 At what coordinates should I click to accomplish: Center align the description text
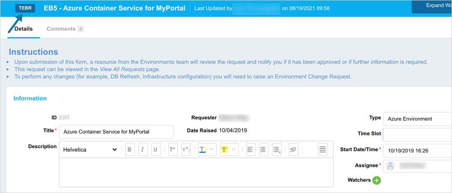(x=263, y=149)
